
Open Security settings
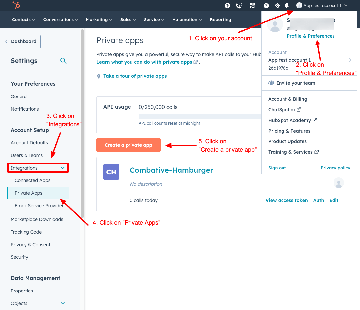[x=20, y=257]
